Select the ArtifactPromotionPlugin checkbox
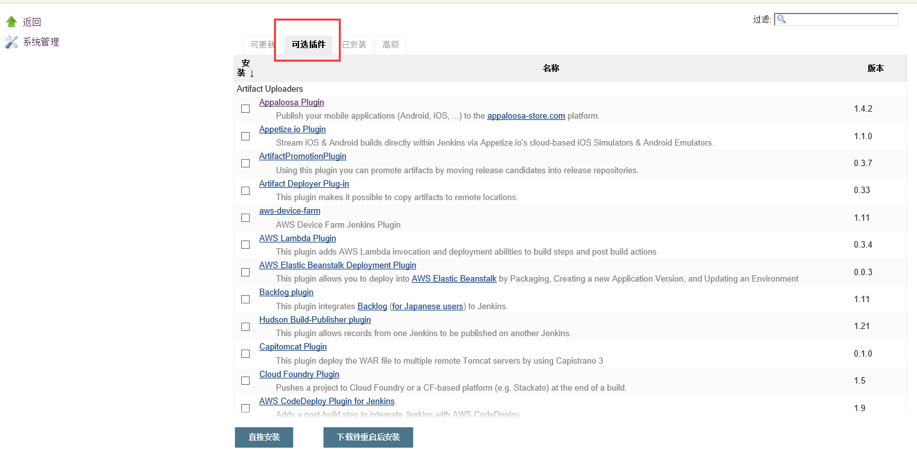The height and width of the screenshot is (449, 917). pos(245,164)
